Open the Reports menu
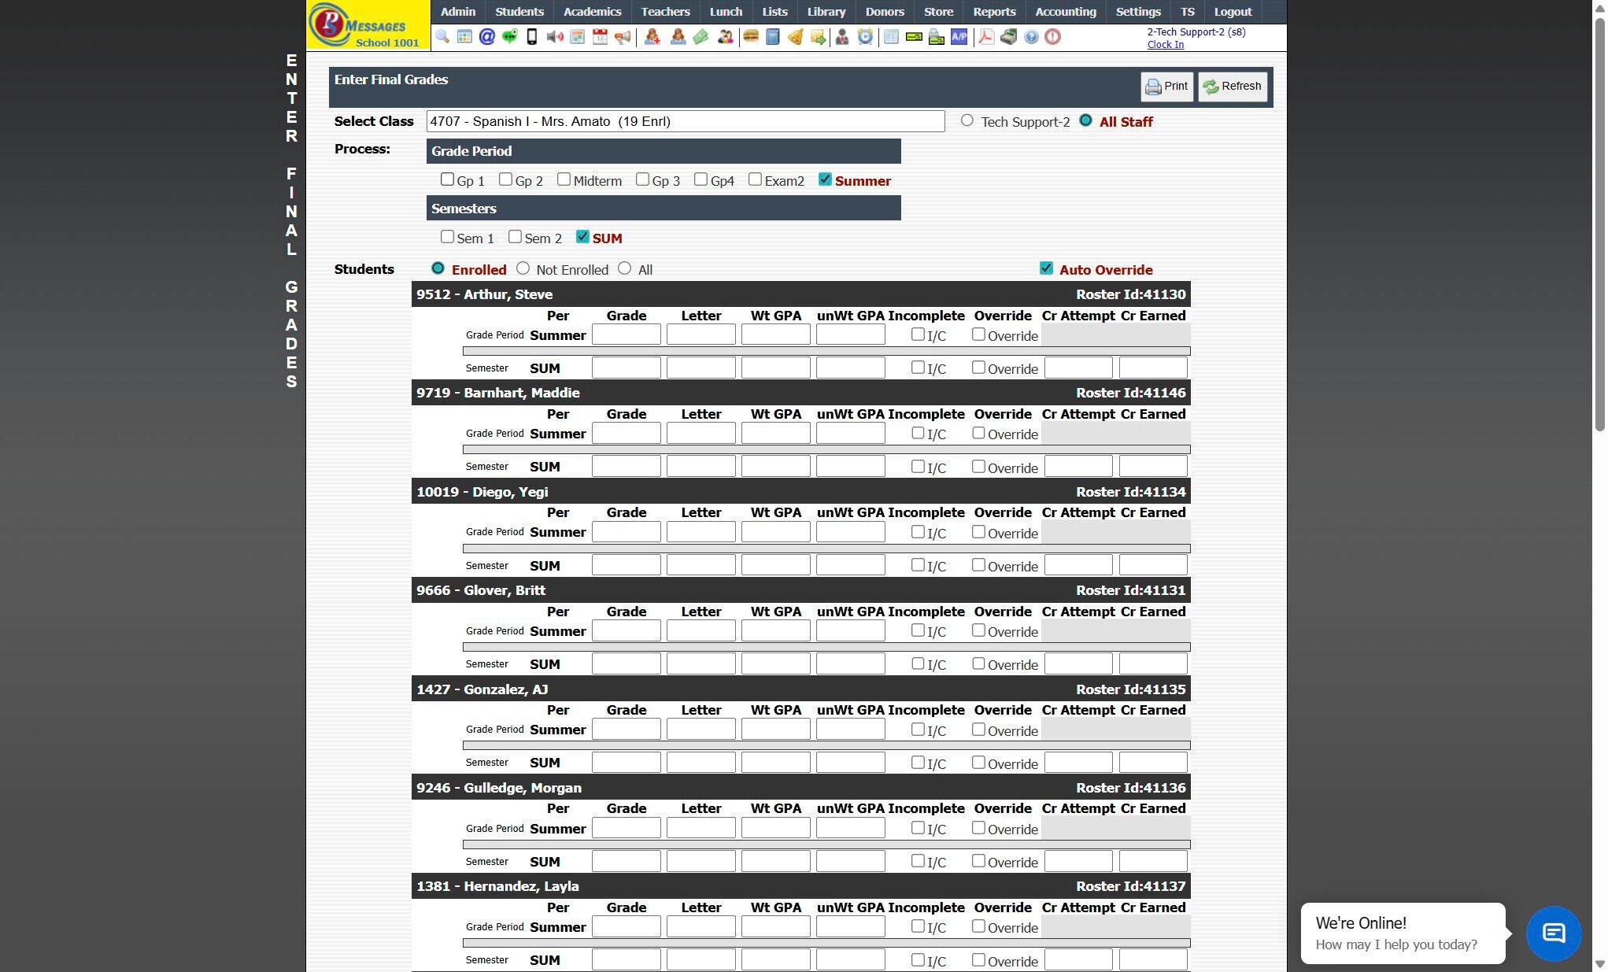 click(994, 12)
